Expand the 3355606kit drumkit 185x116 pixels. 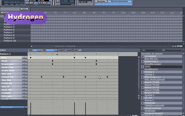[x=143, y=56]
